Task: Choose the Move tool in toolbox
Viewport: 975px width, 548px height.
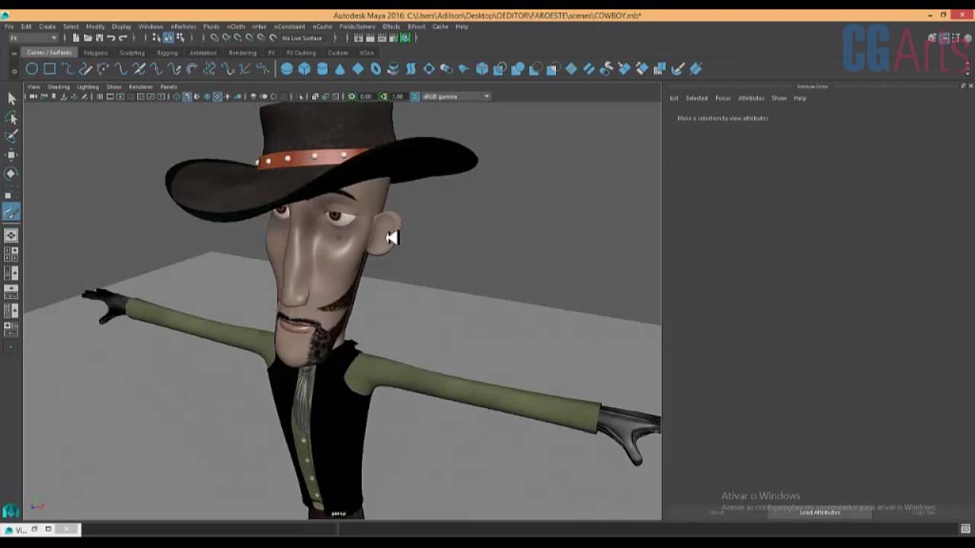Action: click(11, 155)
